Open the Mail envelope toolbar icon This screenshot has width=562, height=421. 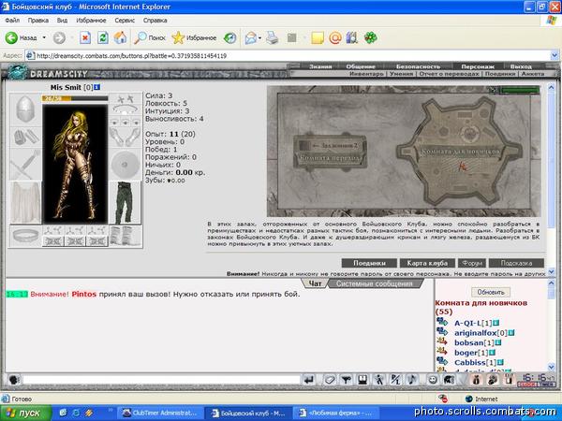(x=251, y=37)
